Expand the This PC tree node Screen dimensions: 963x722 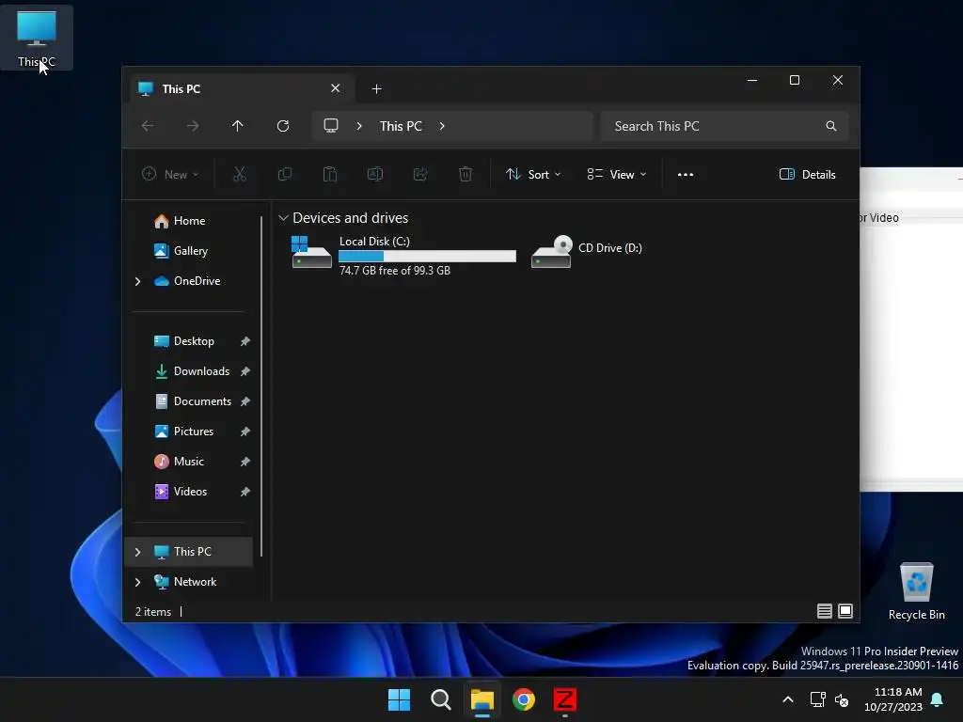click(137, 552)
